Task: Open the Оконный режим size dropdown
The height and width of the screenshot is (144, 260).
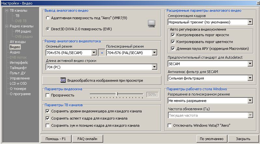Action: click(x=94, y=53)
